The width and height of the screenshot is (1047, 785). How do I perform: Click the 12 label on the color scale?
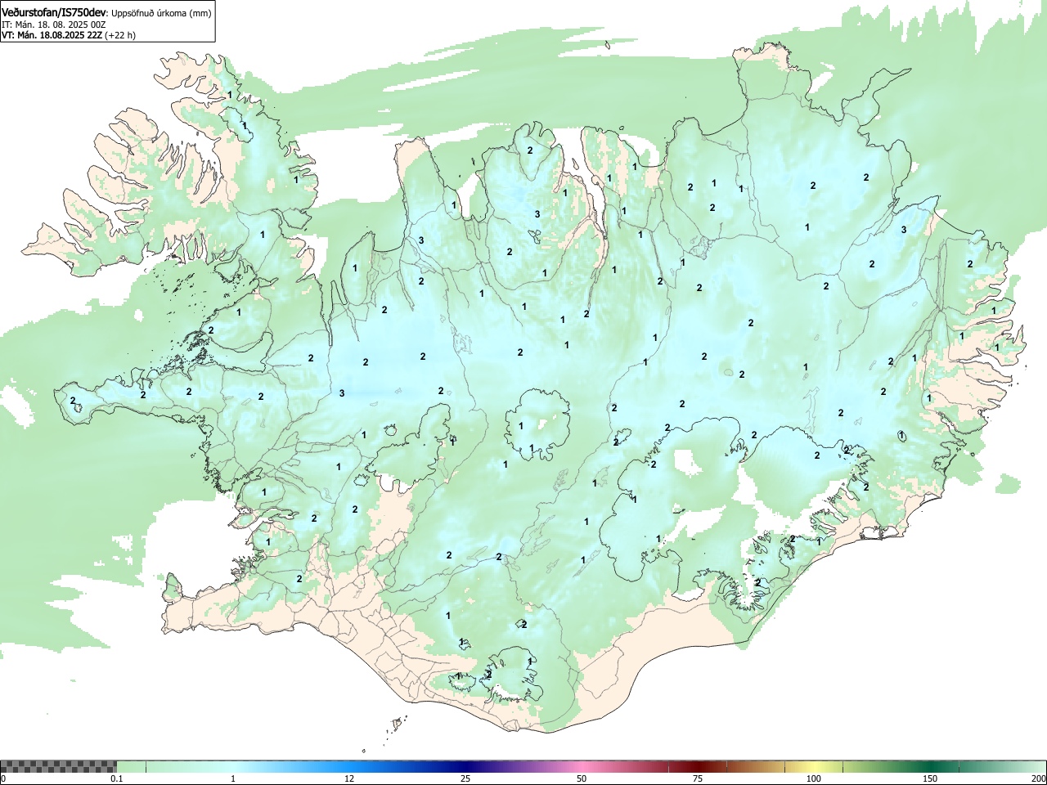click(349, 778)
